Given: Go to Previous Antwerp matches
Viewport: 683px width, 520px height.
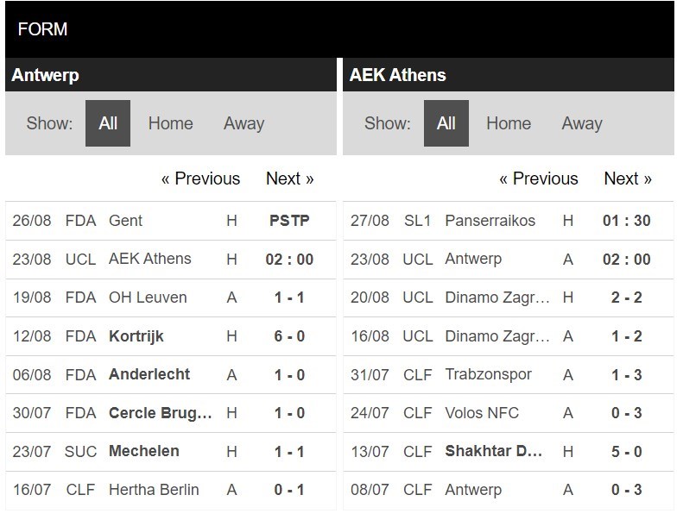Looking at the screenshot, I should pos(200,179).
